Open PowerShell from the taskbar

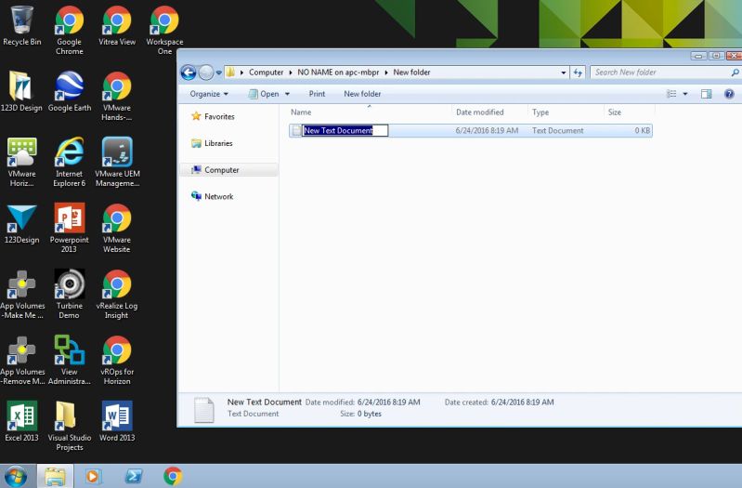pos(134,476)
